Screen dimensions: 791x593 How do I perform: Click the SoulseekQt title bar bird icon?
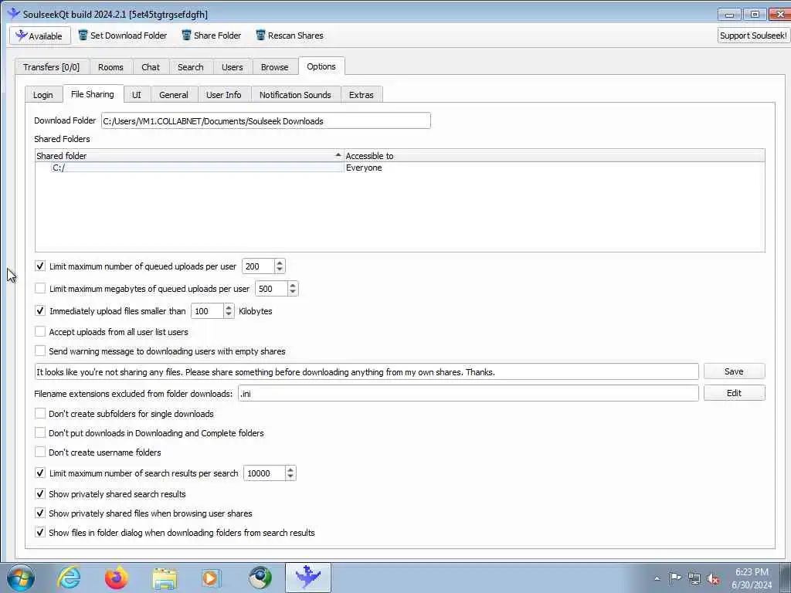[14, 14]
